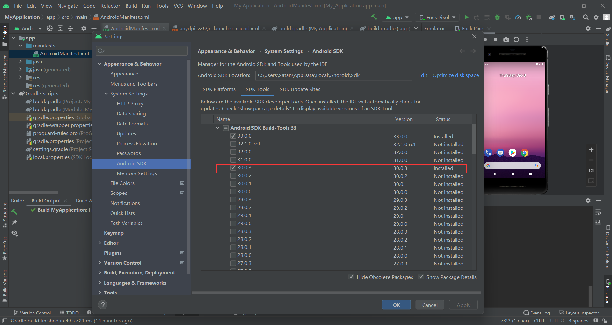Click the SDK tools list vertical scrollbar

point(474,139)
